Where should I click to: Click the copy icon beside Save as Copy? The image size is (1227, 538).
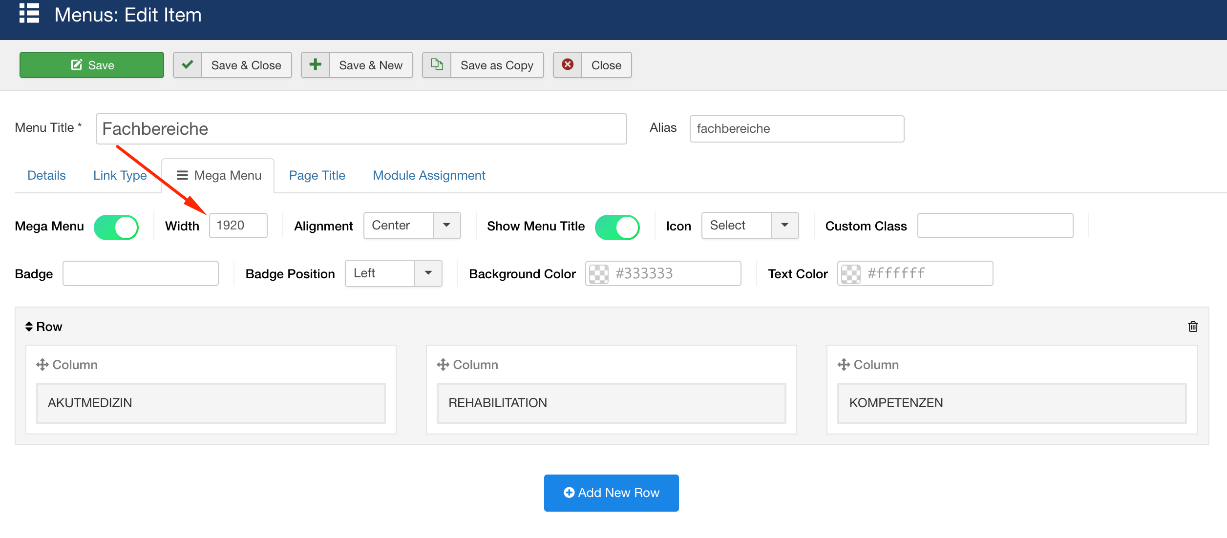(437, 65)
